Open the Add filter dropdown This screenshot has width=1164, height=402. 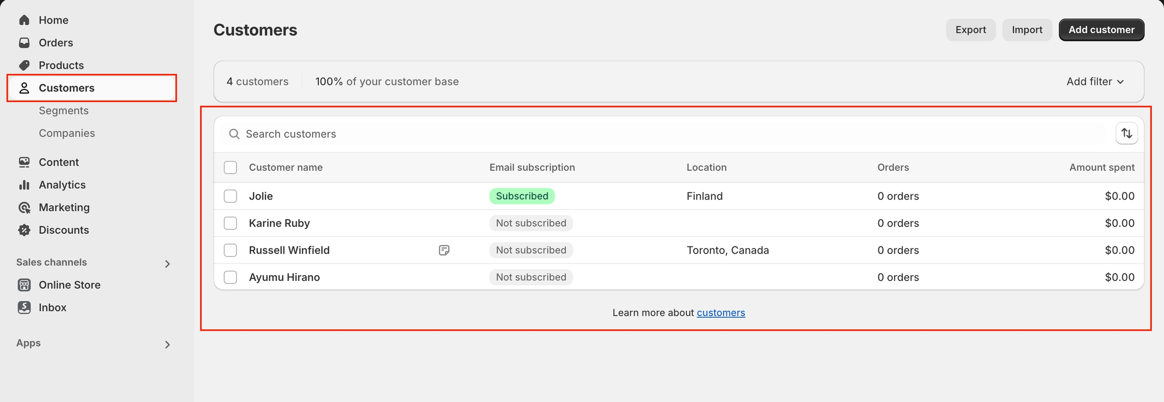[1095, 82]
